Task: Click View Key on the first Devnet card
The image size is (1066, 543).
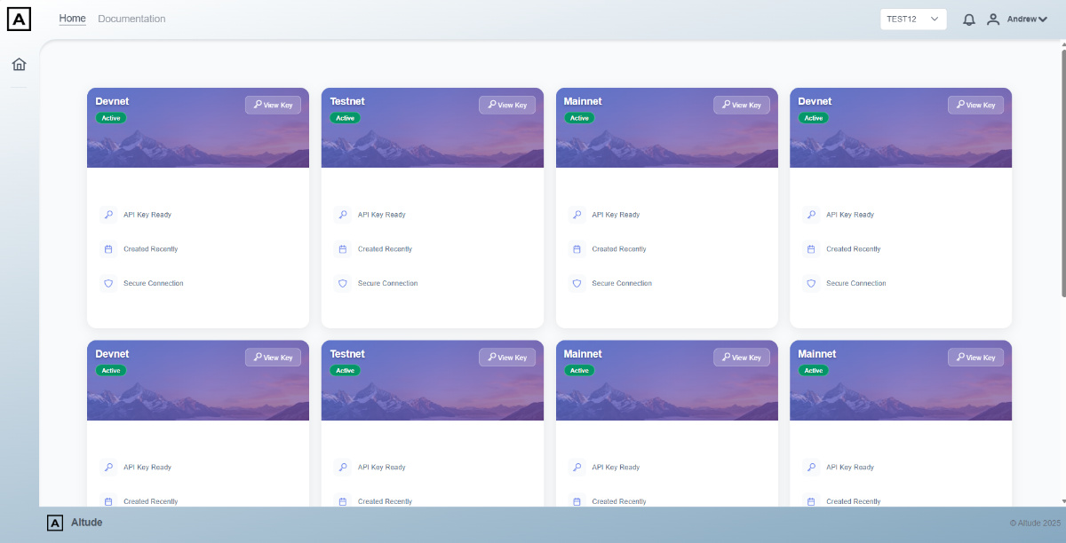Action: (273, 105)
